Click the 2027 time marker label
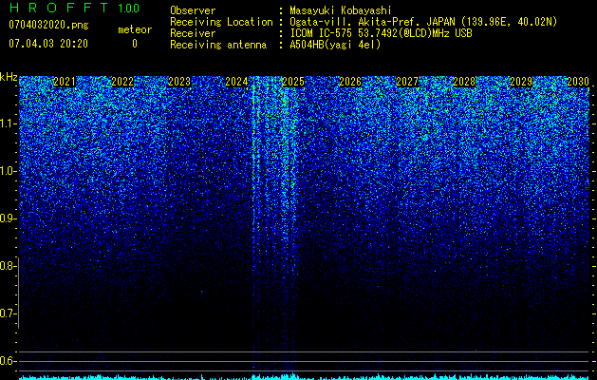Image resolution: width=597 pixels, height=380 pixels. (x=407, y=82)
